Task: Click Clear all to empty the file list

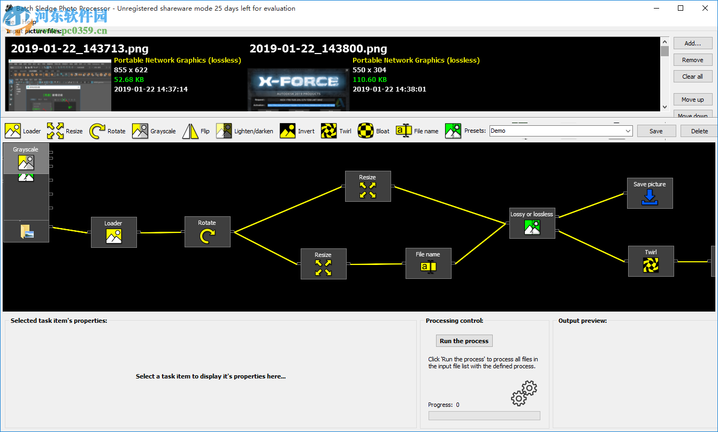Action: click(x=692, y=76)
